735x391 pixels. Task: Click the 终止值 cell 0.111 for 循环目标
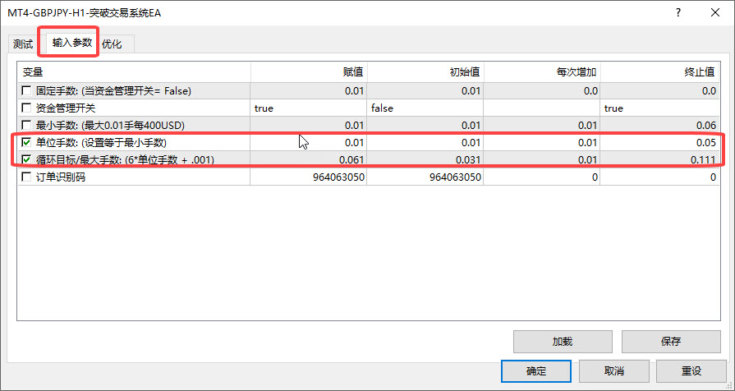659,159
